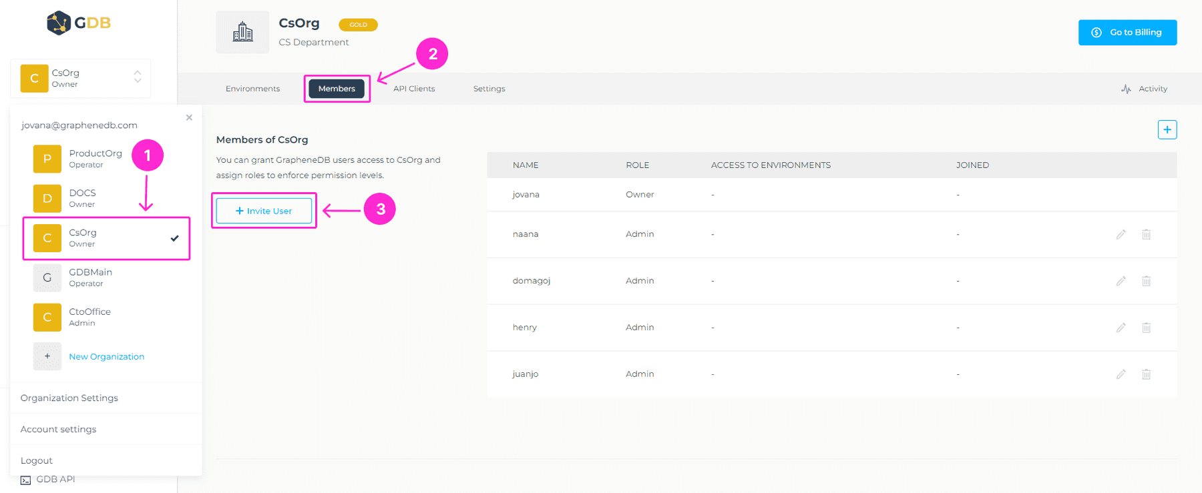
Task: Click the plus add-member button above the table
Action: point(1167,130)
